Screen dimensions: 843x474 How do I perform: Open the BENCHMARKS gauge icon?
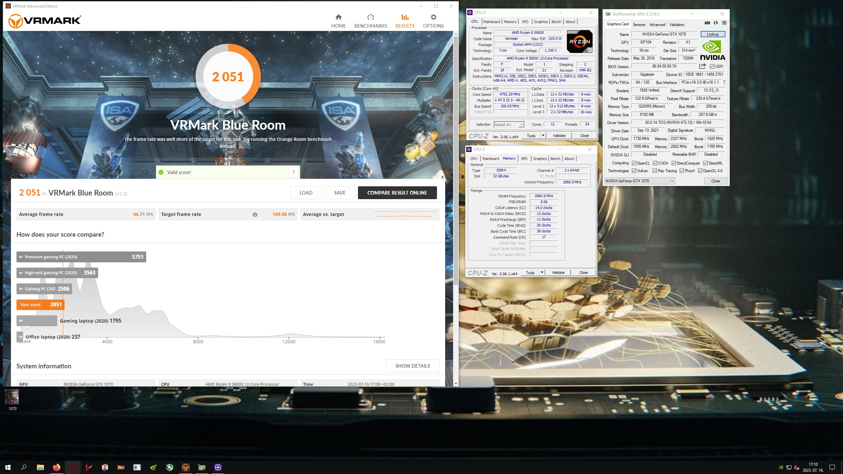[370, 17]
